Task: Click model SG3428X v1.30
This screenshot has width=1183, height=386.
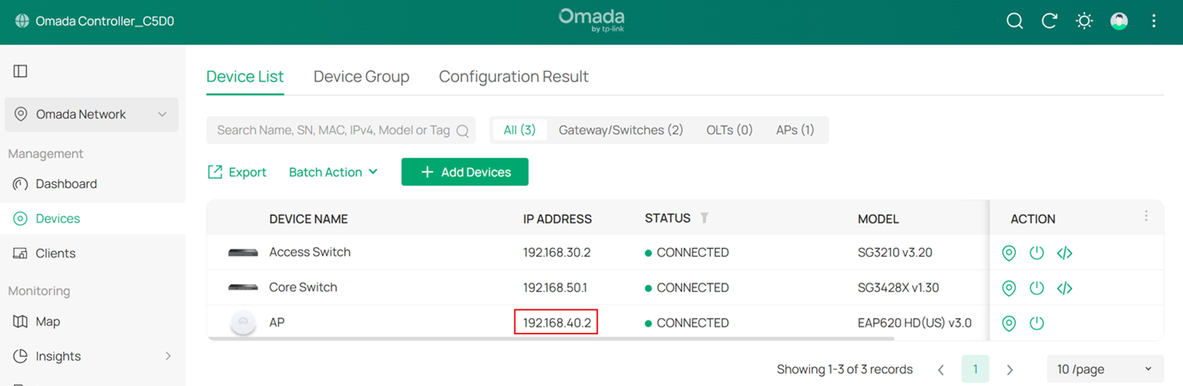Action: [898, 288]
